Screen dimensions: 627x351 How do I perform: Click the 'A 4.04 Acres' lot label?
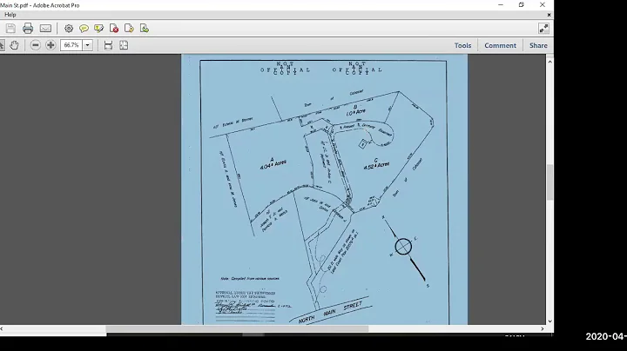tap(273, 163)
